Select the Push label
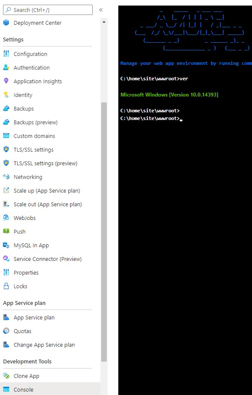 tap(19, 231)
